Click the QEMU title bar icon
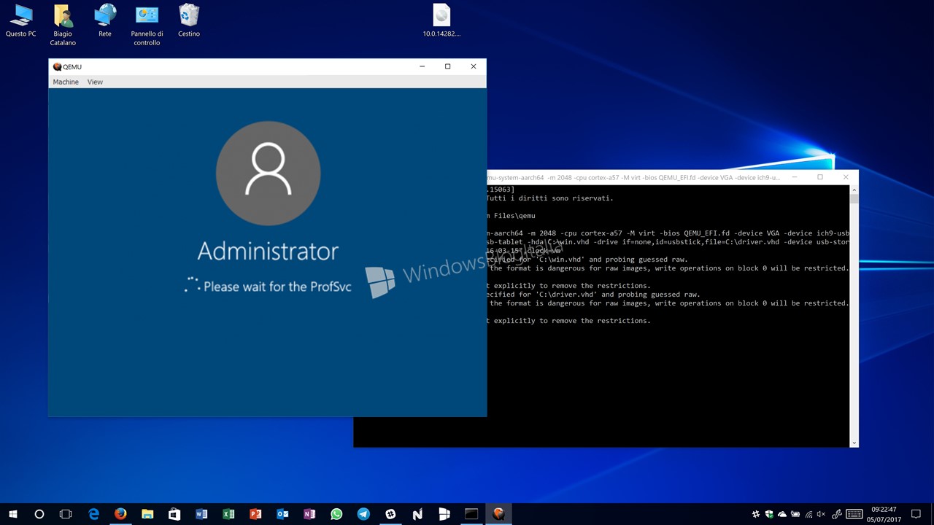The height and width of the screenshot is (525, 934). click(57, 66)
